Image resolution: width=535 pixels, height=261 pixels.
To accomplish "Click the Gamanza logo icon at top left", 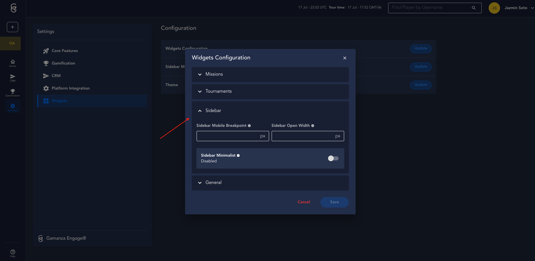I will pyautogui.click(x=13, y=8).
